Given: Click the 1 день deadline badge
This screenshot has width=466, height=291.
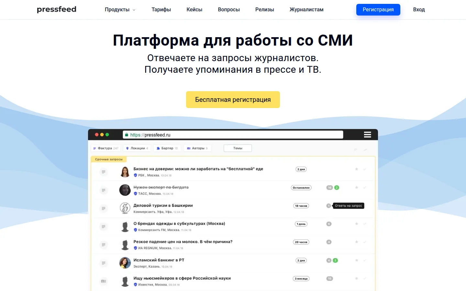Looking at the screenshot, I should 301,224.
